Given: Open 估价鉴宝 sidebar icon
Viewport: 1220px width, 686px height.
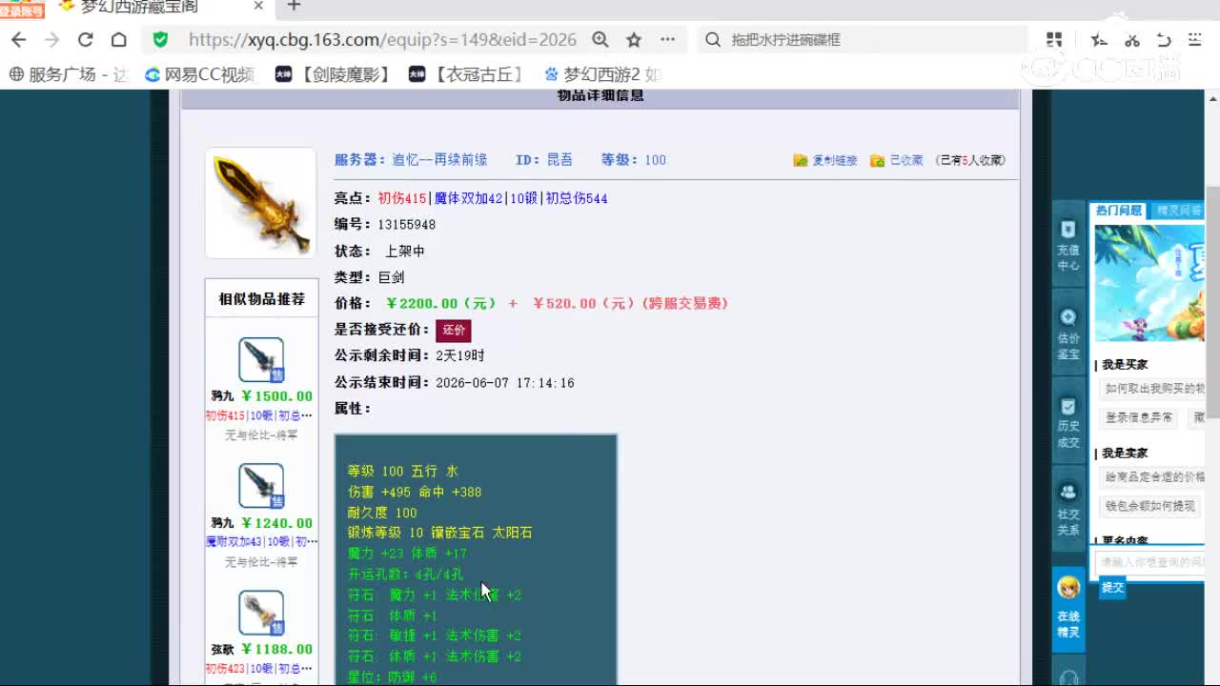Looking at the screenshot, I should pyautogui.click(x=1068, y=334).
